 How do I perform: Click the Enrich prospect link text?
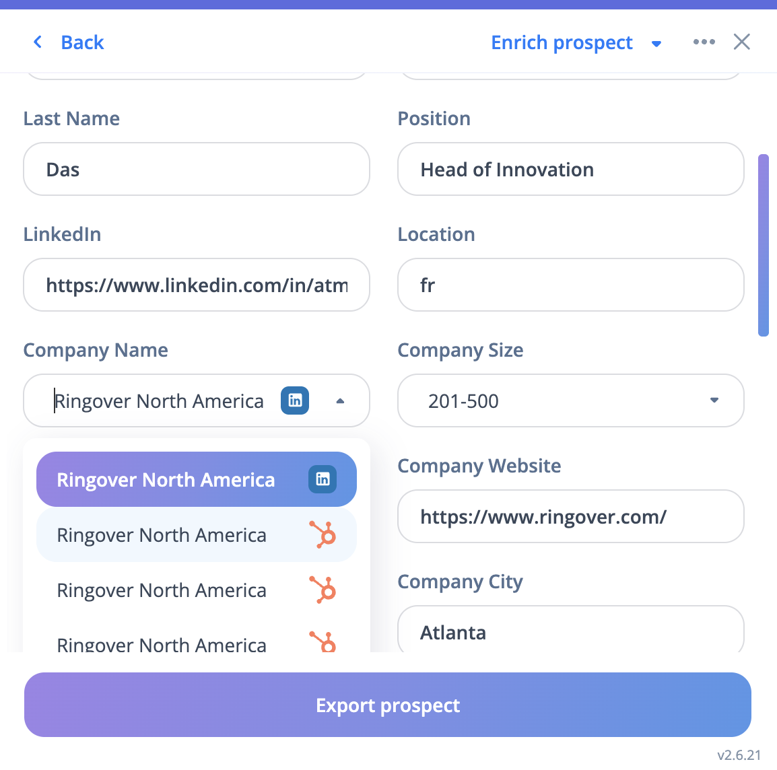click(x=562, y=42)
